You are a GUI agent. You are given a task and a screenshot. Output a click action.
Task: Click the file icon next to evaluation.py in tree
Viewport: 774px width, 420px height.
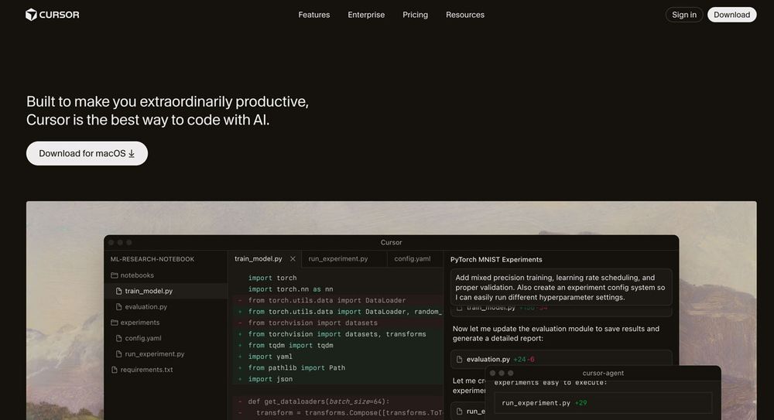point(118,306)
